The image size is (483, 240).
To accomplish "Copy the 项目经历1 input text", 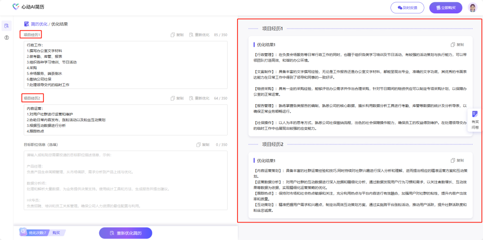I will click(x=177, y=35).
